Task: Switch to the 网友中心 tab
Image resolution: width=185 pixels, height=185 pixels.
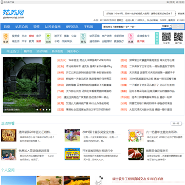Action: tap(73, 51)
